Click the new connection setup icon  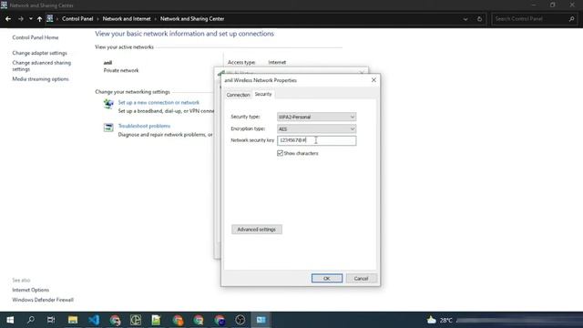pyautogui.click(x=108, y=104)
